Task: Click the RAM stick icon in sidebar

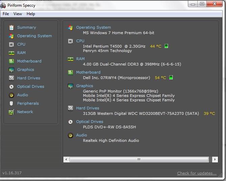Action: (11, 53)
